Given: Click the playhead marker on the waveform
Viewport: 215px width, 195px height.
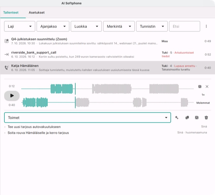Looking at the screenshot, I should click(75, 96).
